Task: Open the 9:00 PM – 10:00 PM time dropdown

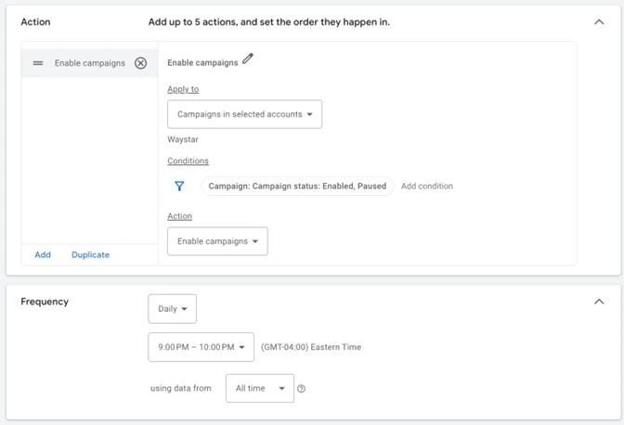Action: click(x=201, y=347)
